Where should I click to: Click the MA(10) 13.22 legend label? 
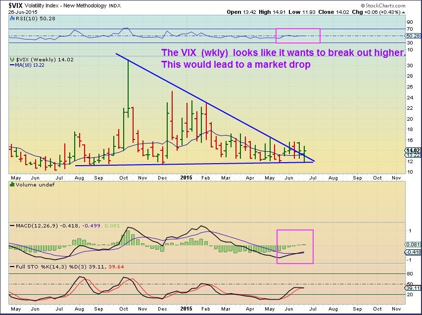[x=30, y=65]
